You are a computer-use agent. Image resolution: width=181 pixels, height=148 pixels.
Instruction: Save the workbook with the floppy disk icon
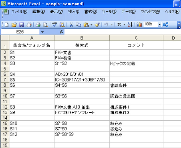pos(21,25)
